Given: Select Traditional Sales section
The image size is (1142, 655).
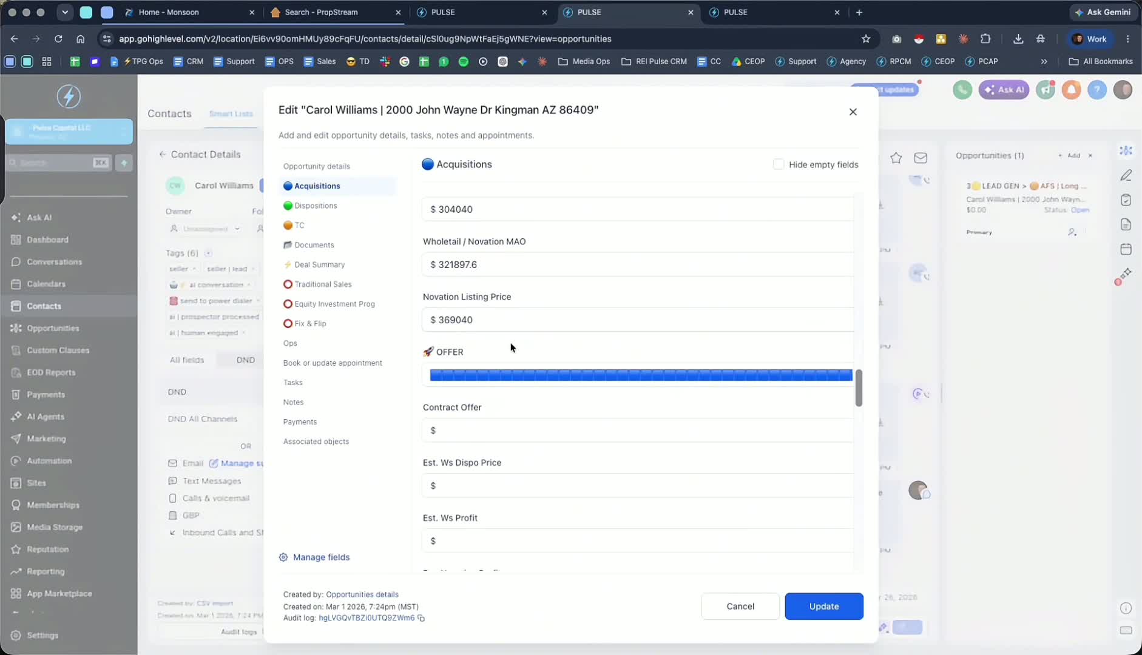Looking at the screenshot, I should click(x=317, y=284).
